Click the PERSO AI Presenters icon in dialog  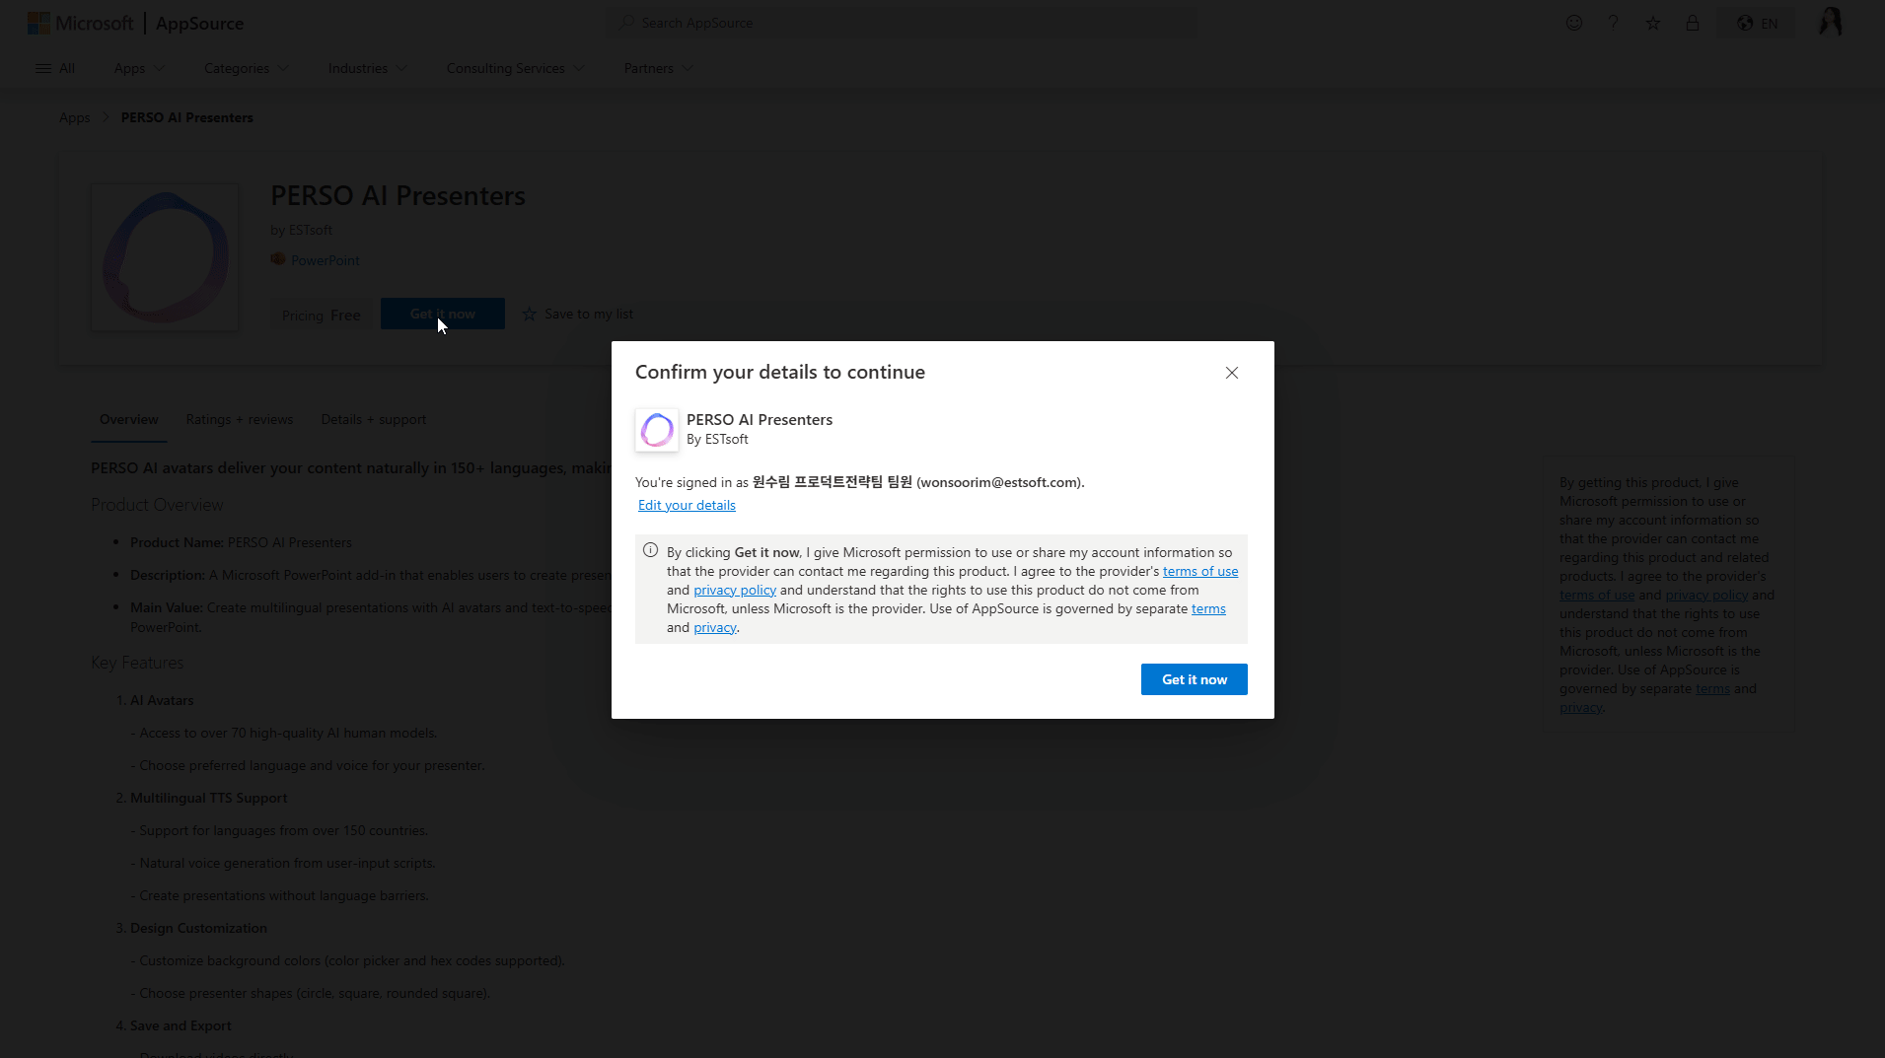coord(657,430)
